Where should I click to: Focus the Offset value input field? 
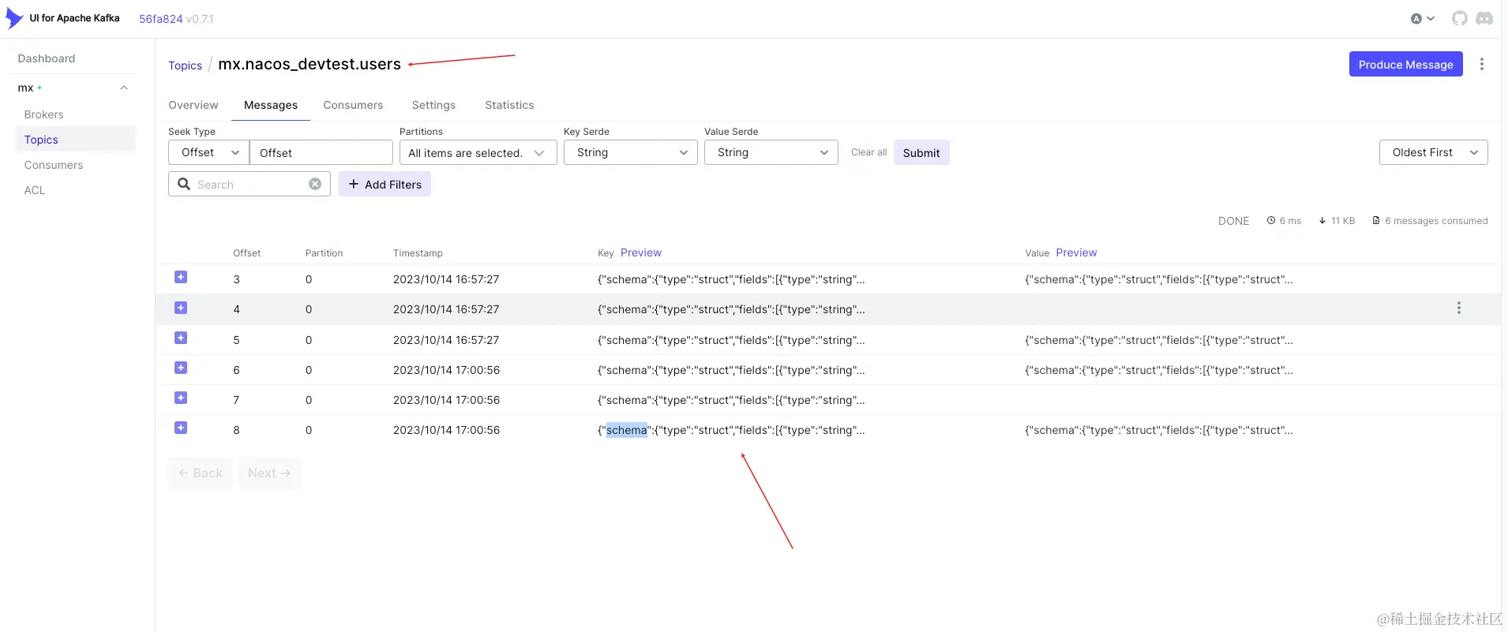click(x=321, y=152)
